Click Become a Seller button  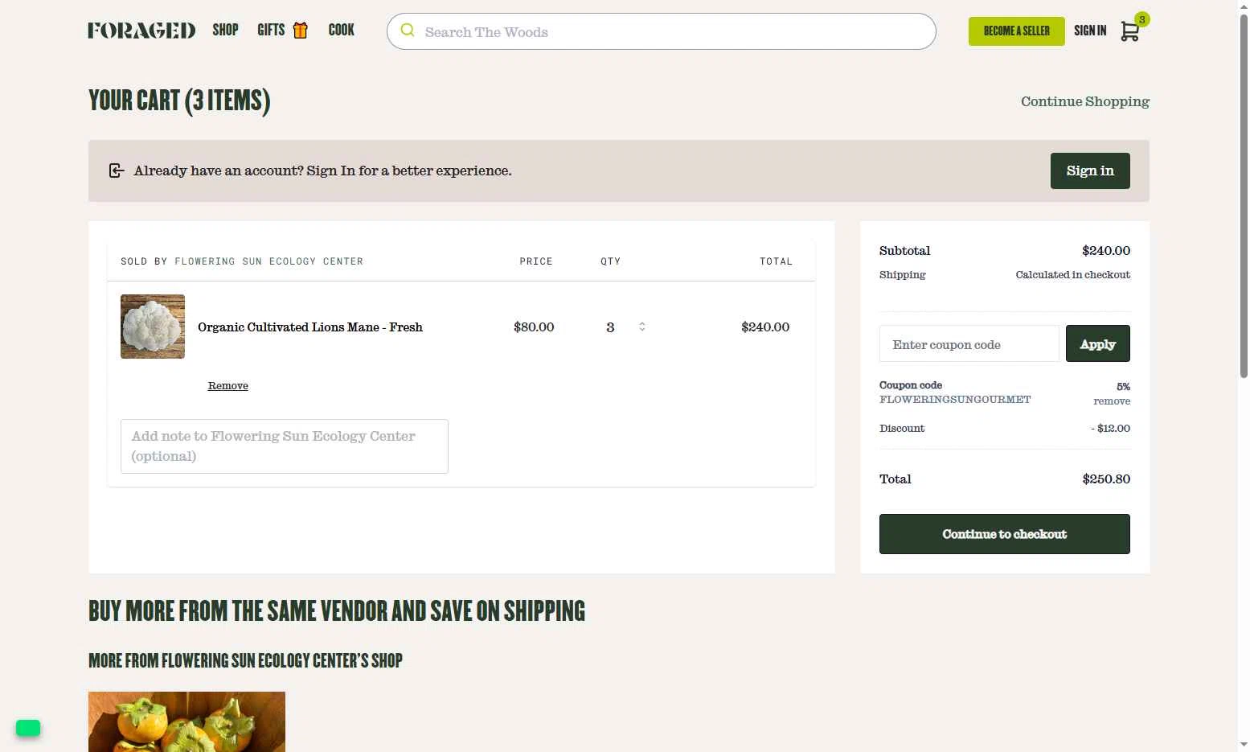pyautogui.click(x=1016, y=31)
